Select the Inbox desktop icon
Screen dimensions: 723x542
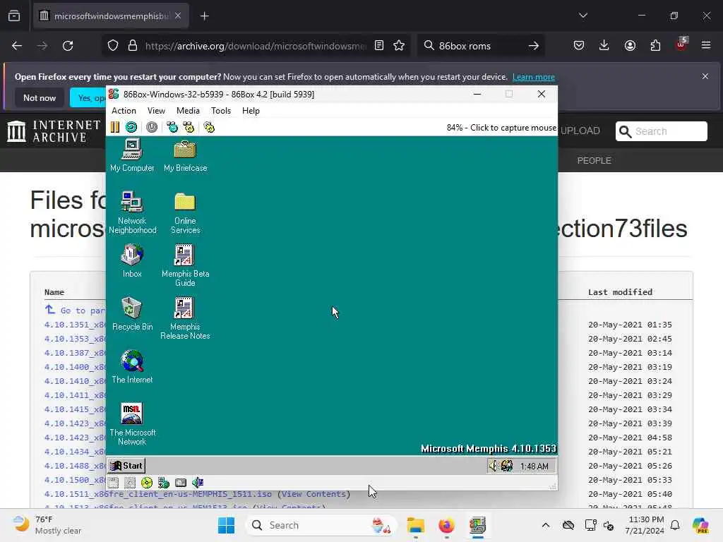[132, 261]
